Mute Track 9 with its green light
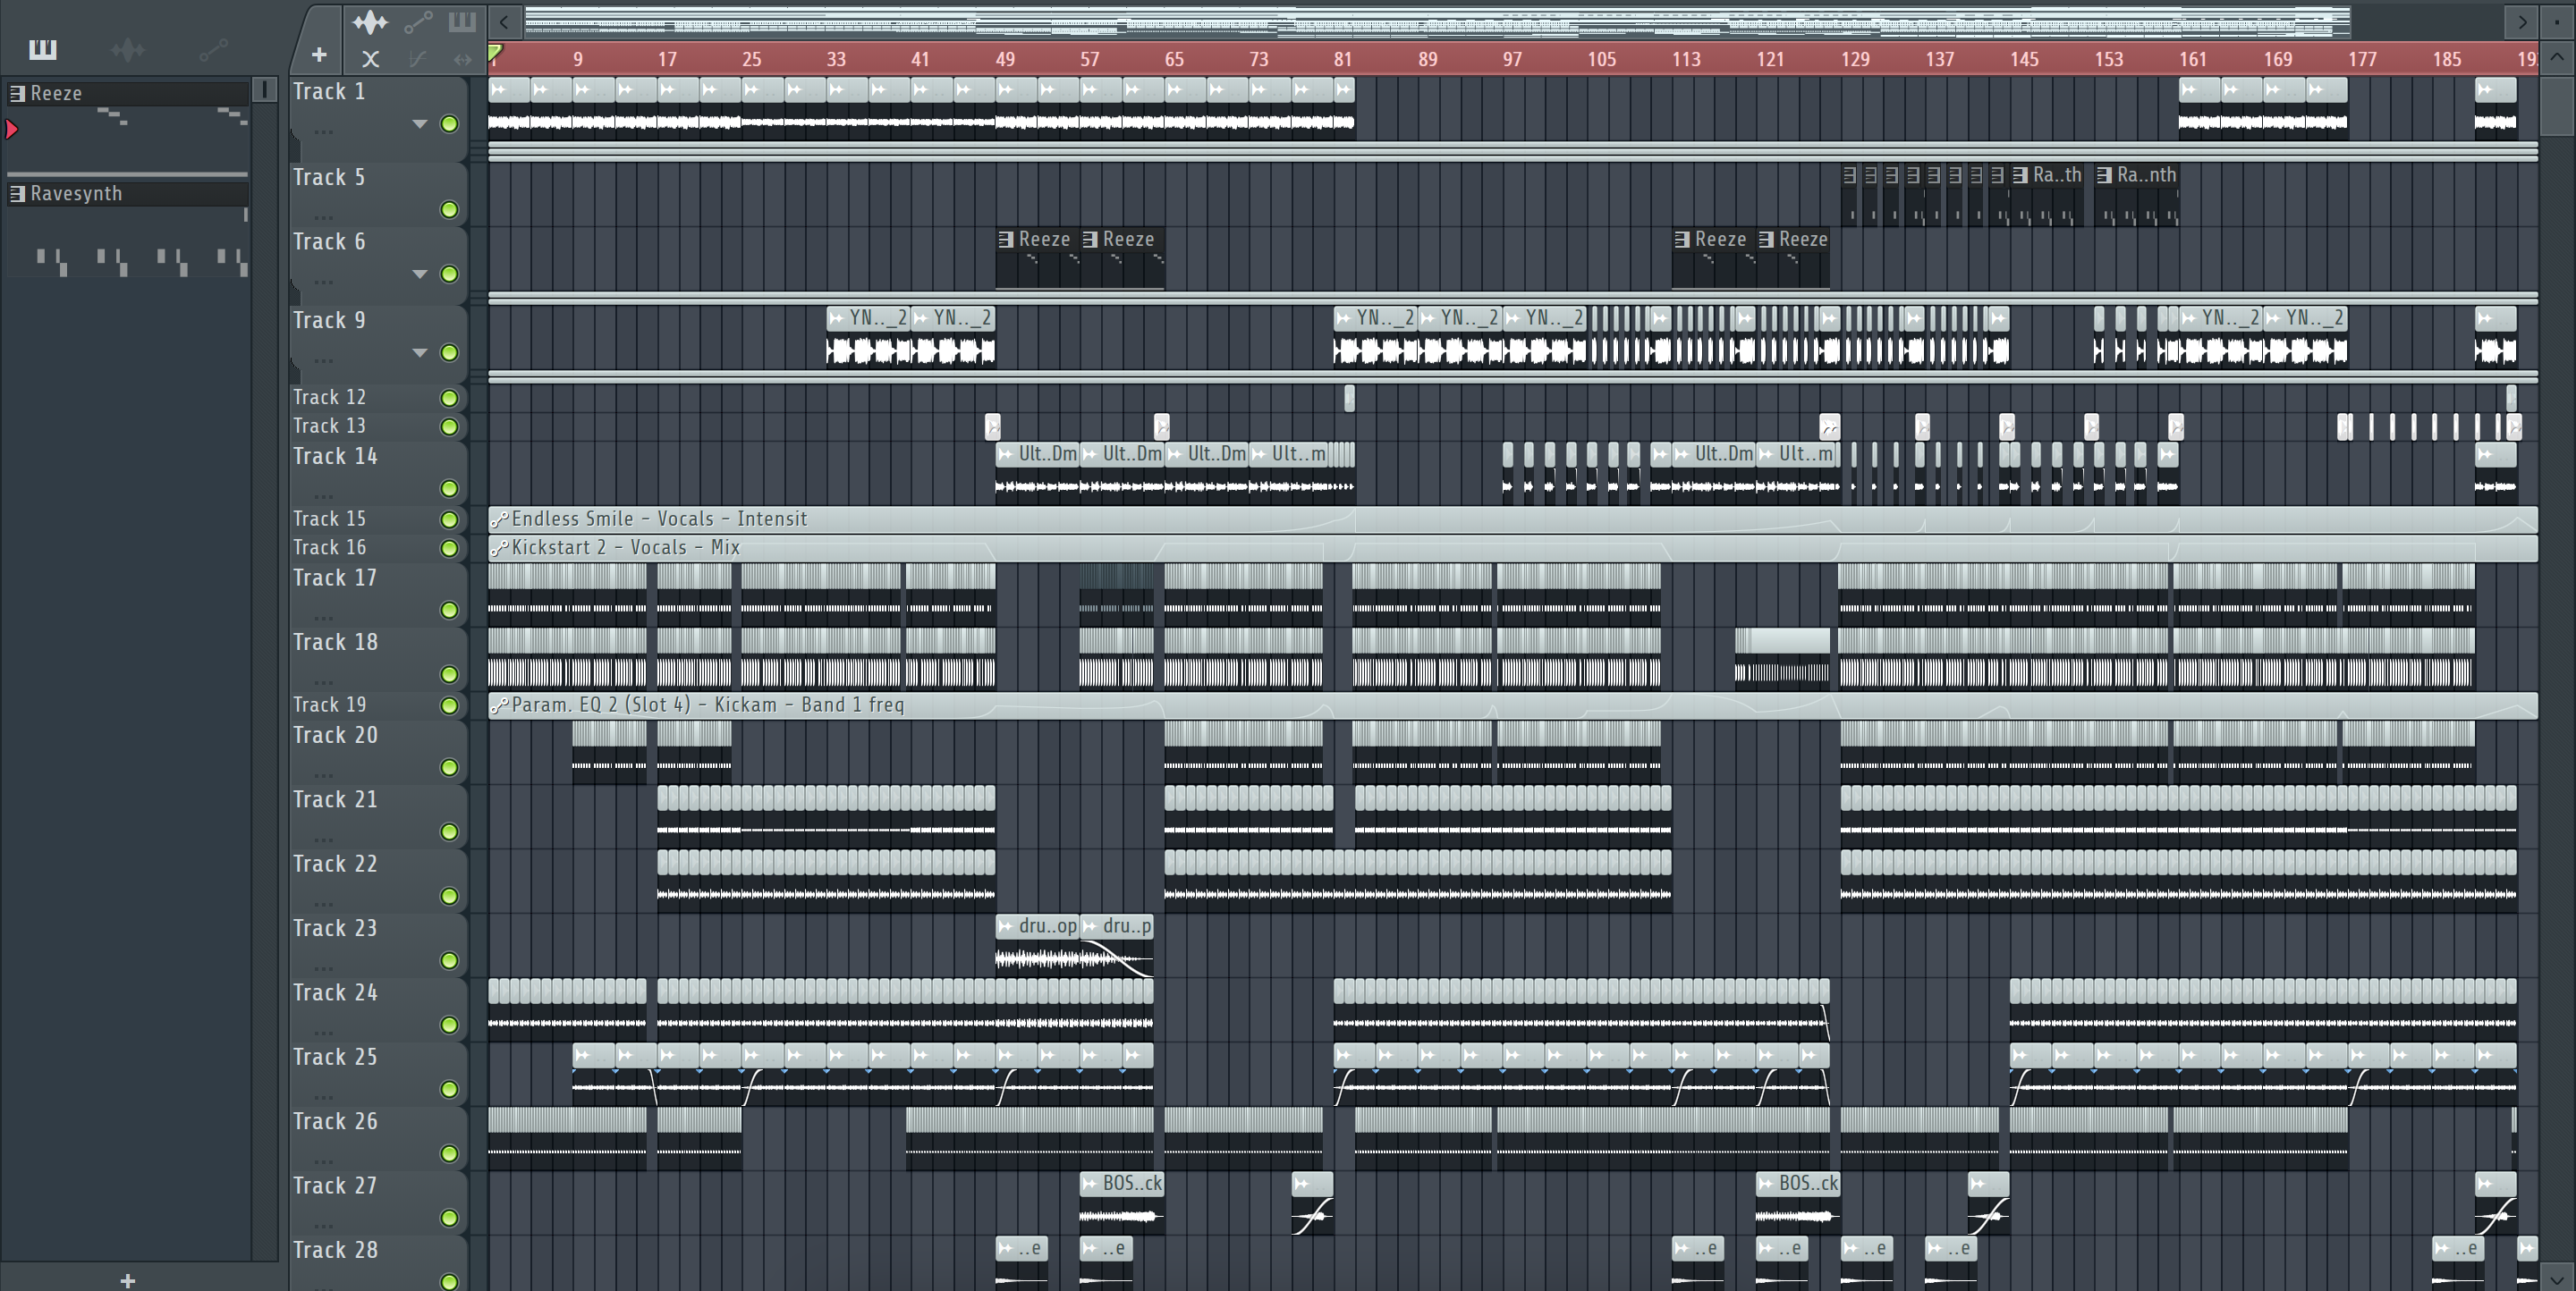 tap(450, 353)
